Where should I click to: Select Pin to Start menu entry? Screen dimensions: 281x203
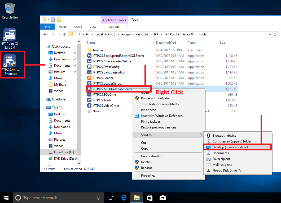click(168, 110)
